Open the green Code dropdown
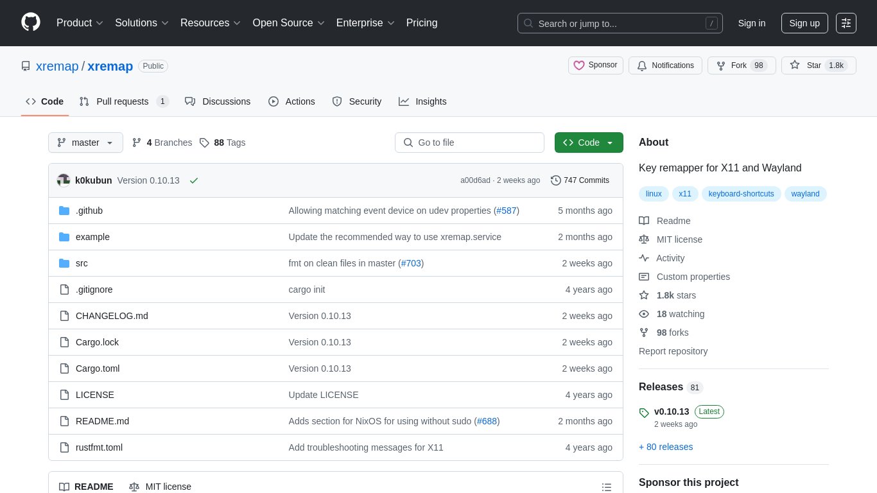 coord(588,143)
